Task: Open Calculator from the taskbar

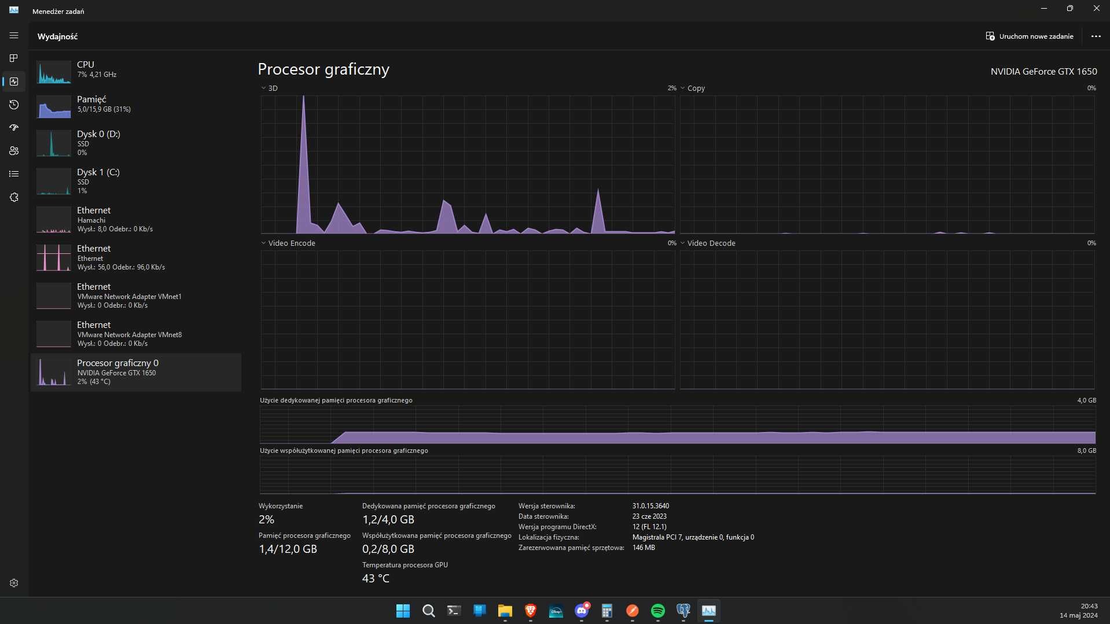Action: tap(607, 611)
